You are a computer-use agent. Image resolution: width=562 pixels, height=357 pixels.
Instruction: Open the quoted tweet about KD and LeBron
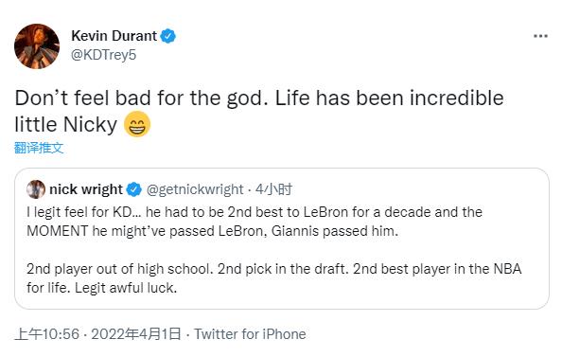point(282,239)
